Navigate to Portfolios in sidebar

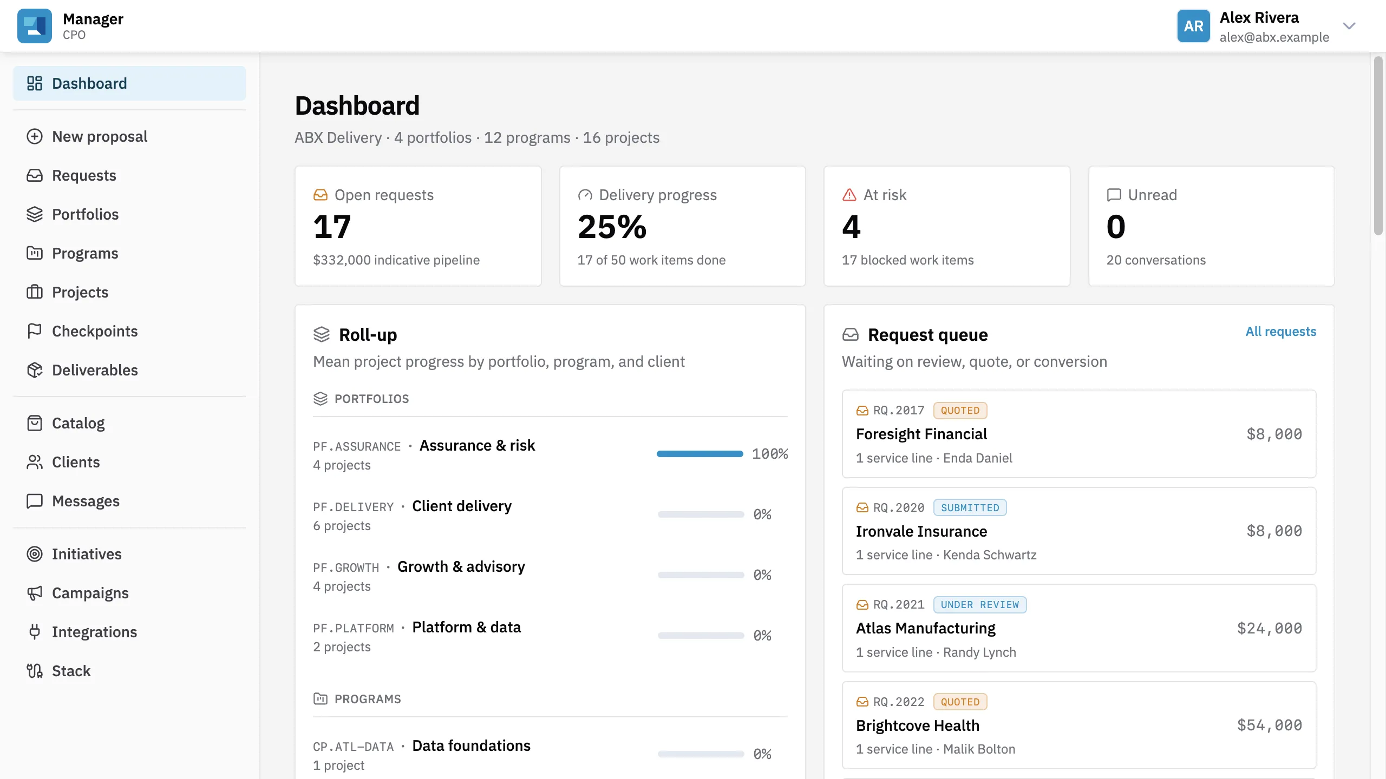coord(129,214)
